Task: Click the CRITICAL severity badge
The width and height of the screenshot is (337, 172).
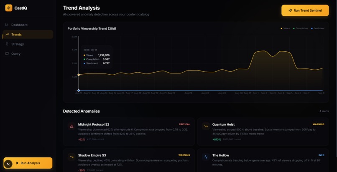Action: 184,124
